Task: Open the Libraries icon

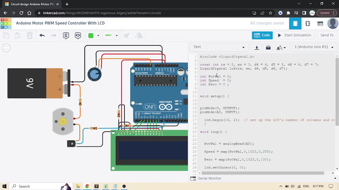Action: (x=268, y=48)
